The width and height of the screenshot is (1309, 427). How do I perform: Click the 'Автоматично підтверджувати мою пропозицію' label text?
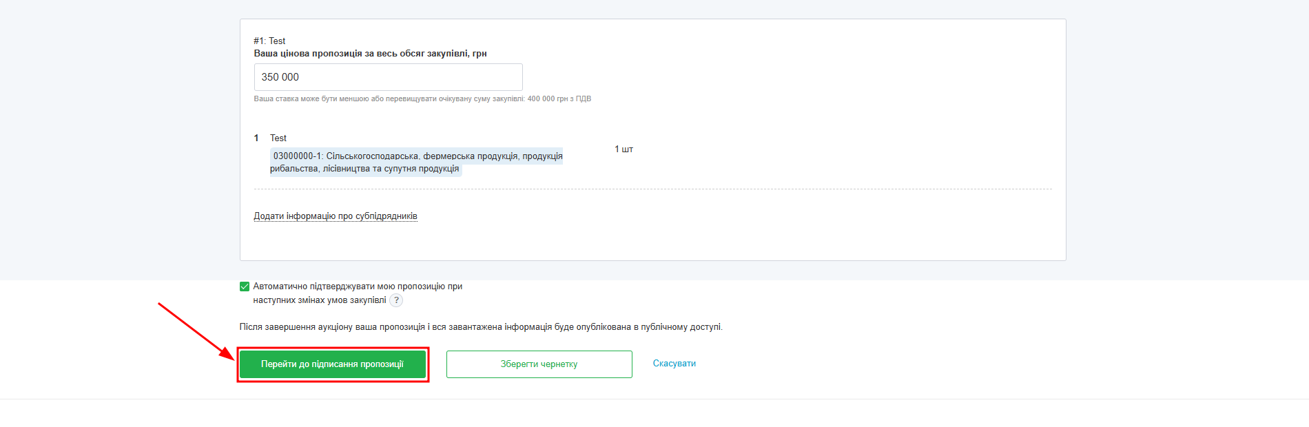[357, 287]
